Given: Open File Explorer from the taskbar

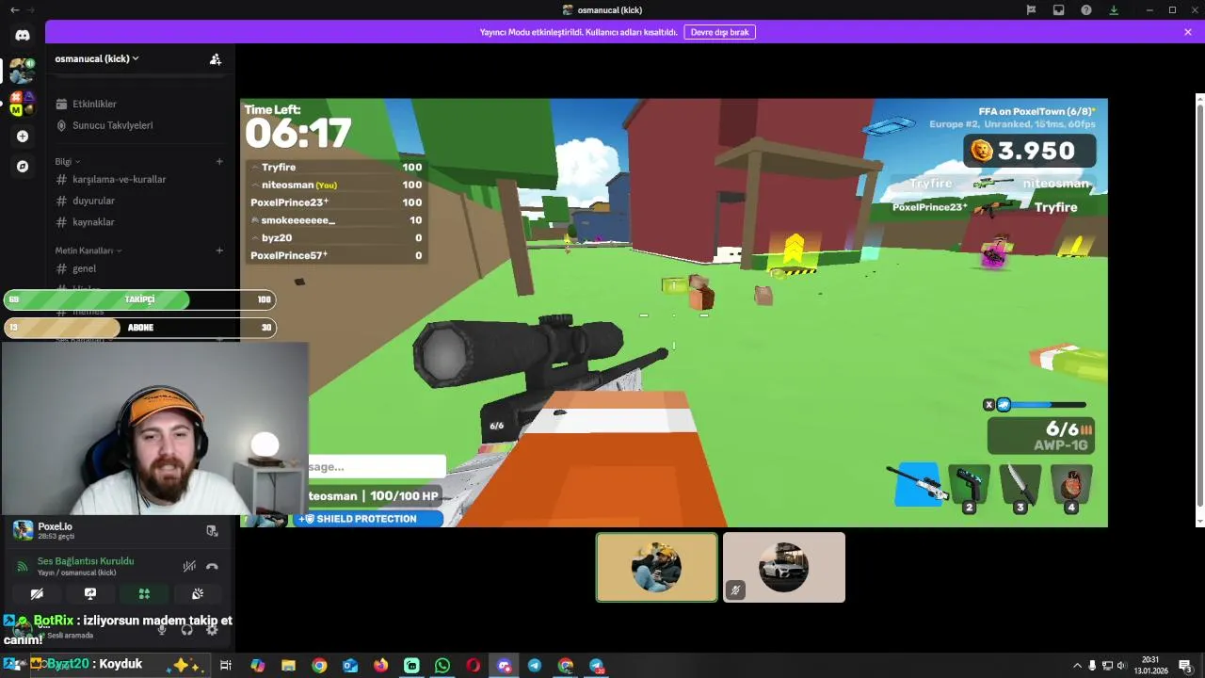Looking at the screenshot, I should click(x=288, y=666).
